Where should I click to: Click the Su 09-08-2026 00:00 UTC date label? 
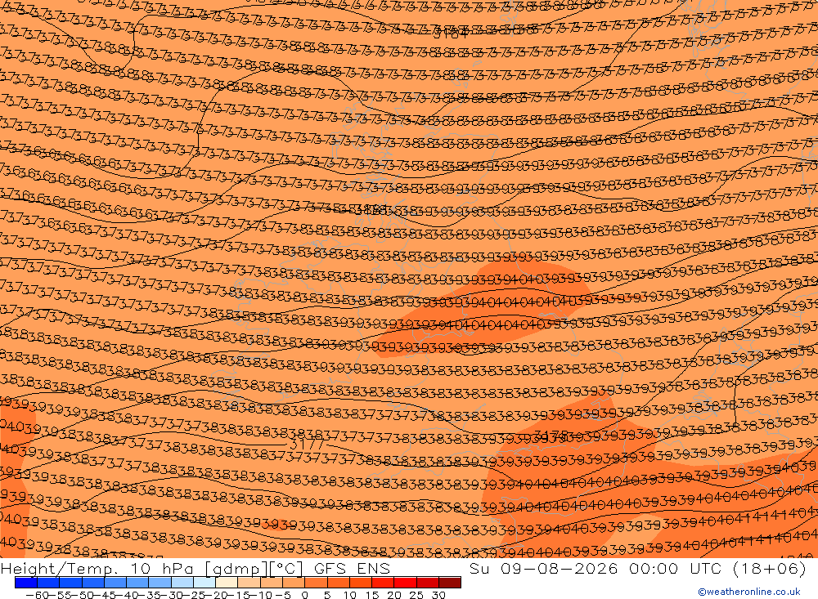click(x=638, y=568)
